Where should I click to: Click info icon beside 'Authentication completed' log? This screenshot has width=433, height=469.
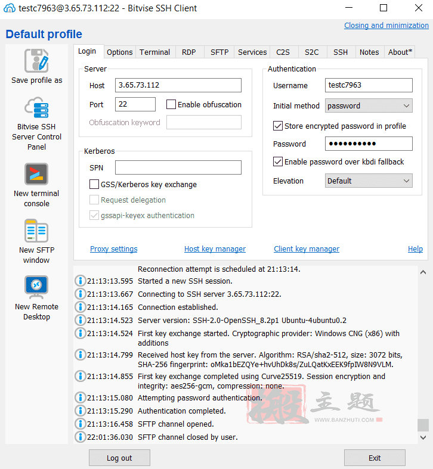pyautogui.click(x=81, y=411)
